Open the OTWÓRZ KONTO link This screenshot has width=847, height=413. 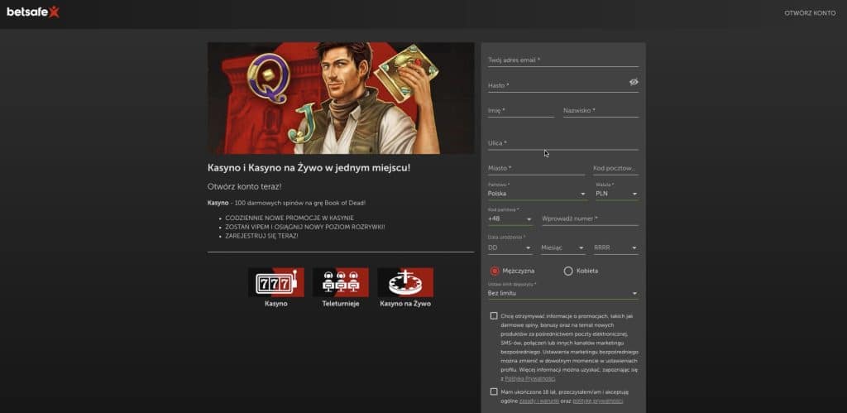click(810, 13)
